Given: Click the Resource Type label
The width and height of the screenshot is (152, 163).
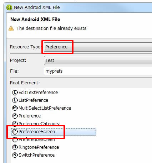Looking at the screenshot, I should (x=26, y=47).
